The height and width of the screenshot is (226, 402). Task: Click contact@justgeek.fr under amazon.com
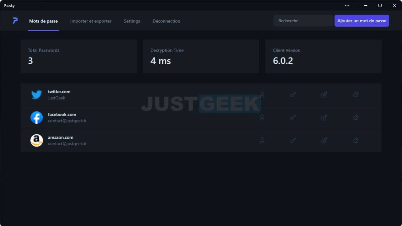click(67, 144)
